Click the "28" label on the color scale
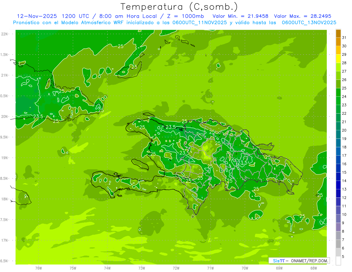This screenshot has width=352, height=272. [x=344, y=63]
